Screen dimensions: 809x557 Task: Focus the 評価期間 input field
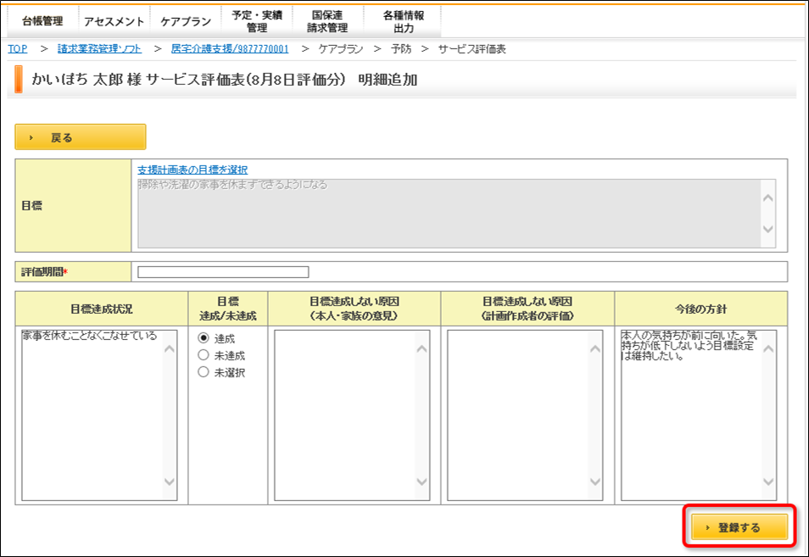pyautogui.click(x=223, y=272)
